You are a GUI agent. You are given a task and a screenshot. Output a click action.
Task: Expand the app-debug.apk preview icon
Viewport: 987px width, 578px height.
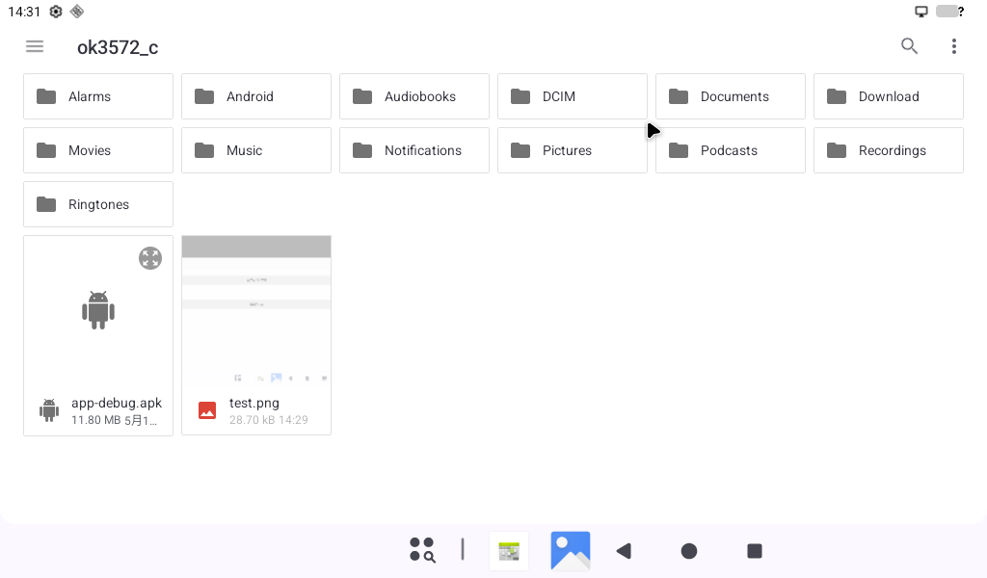tap(150, 258)
